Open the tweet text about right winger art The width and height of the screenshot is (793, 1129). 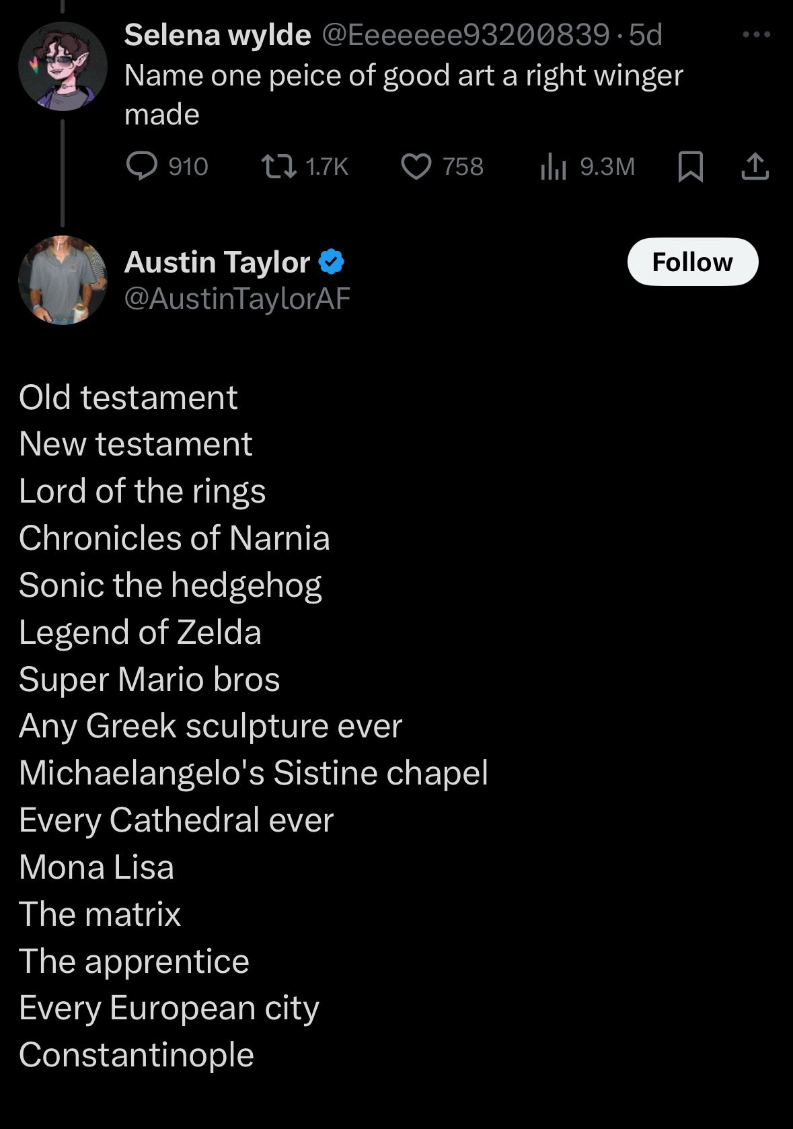(x=404, y=95)
